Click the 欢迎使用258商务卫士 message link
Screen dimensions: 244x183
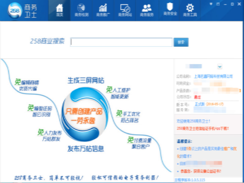(x=193, y=121)
